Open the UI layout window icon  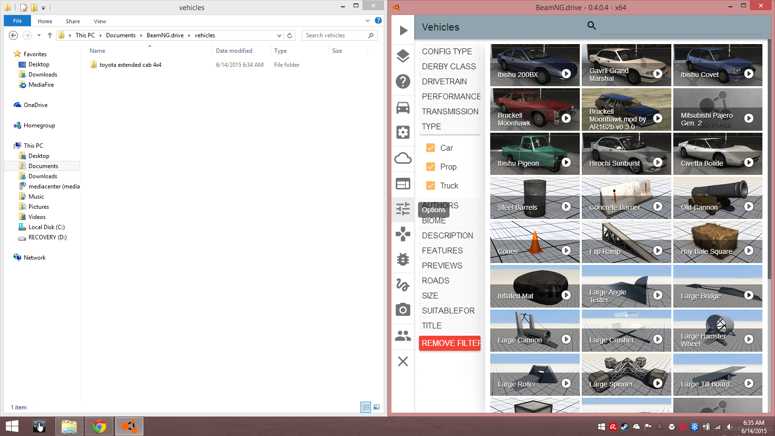tap(403, 184)
